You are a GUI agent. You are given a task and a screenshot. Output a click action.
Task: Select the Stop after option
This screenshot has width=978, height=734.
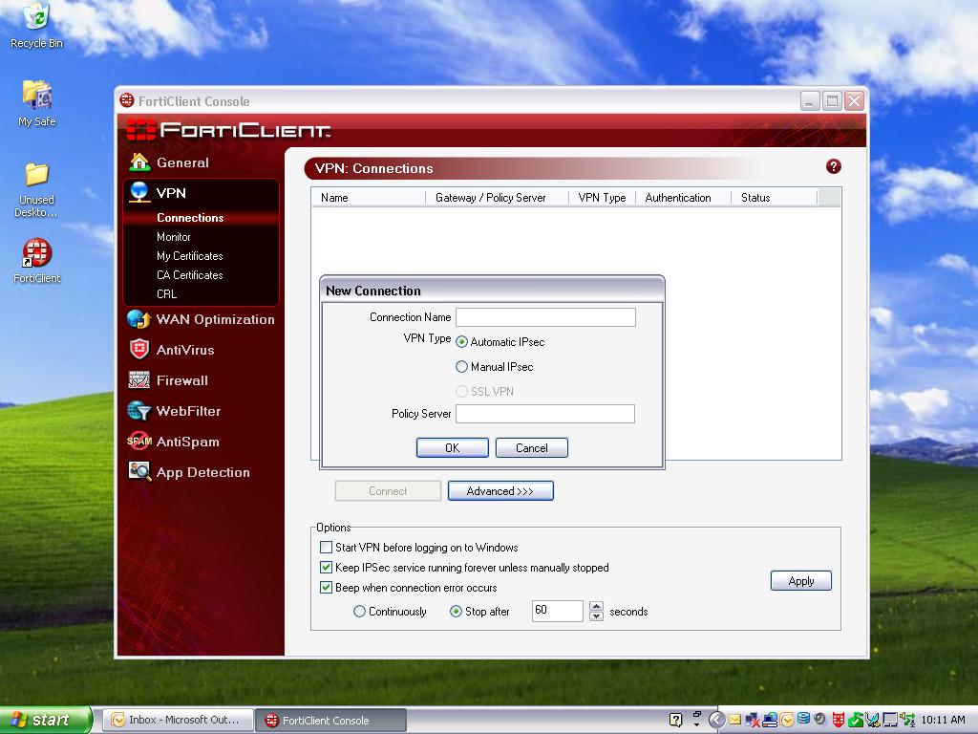pos(456,612)
